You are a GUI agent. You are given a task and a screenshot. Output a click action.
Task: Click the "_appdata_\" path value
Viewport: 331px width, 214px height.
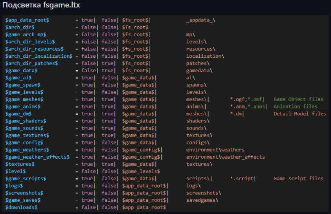tap(200, 20)
